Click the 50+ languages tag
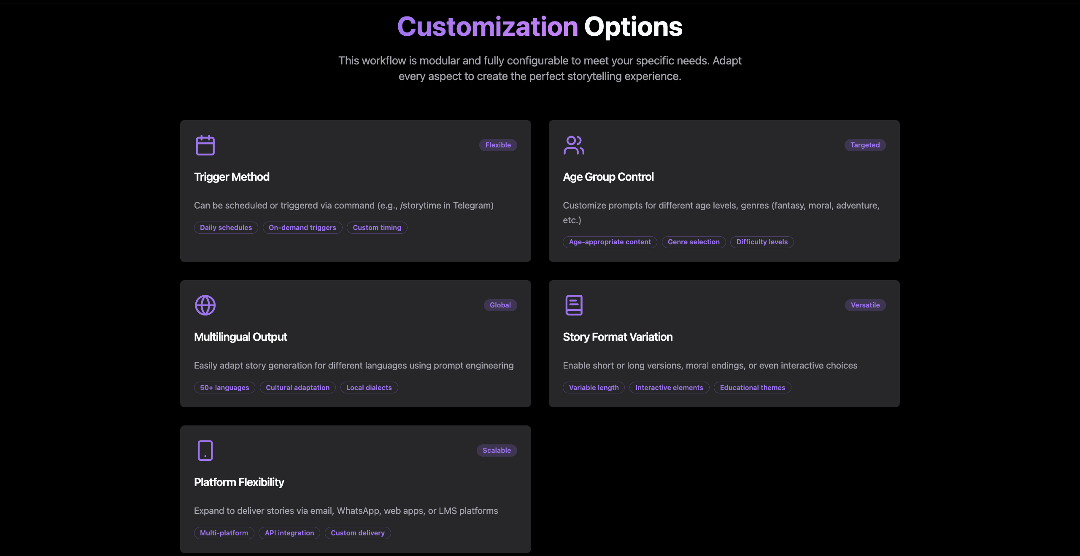This screenshot has width=1080, height=556. coord(224,388)
